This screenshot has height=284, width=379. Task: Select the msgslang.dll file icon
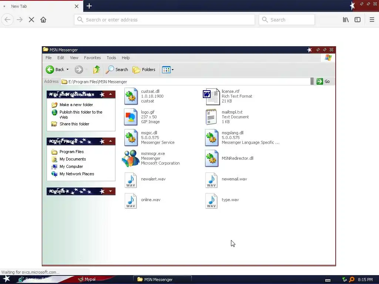[x=211, y=138]
